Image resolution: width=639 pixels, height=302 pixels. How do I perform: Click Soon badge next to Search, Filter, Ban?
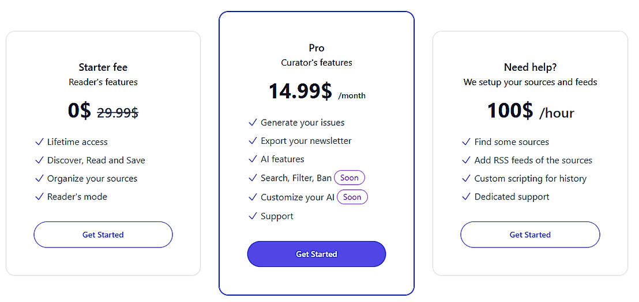point(349,178)
